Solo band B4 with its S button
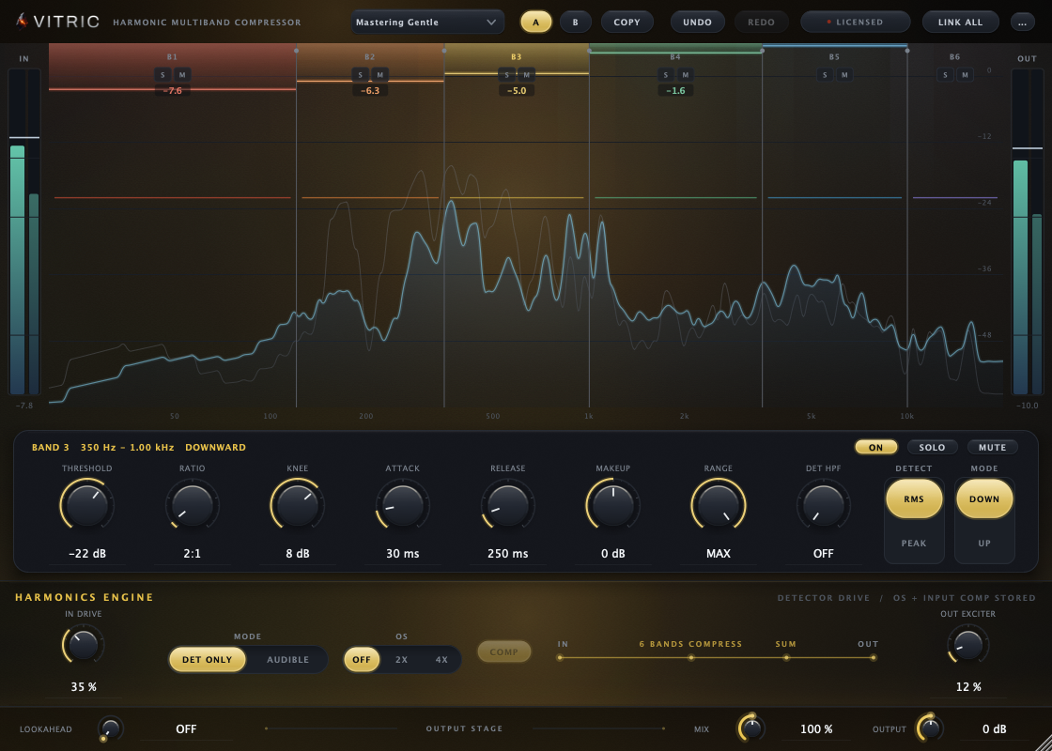Image resolution: width=1052 pixels, height=751 pixels. click(666, 74)
